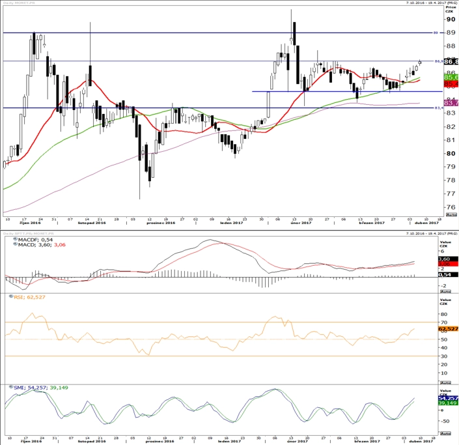Click 'listopad 2016' on price chart axis
Viewport: 459px width, 445px height.
point(92,223)
